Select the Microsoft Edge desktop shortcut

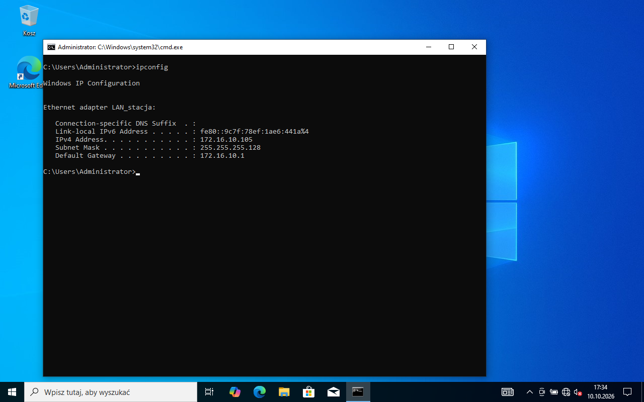[x=26, y=72]
